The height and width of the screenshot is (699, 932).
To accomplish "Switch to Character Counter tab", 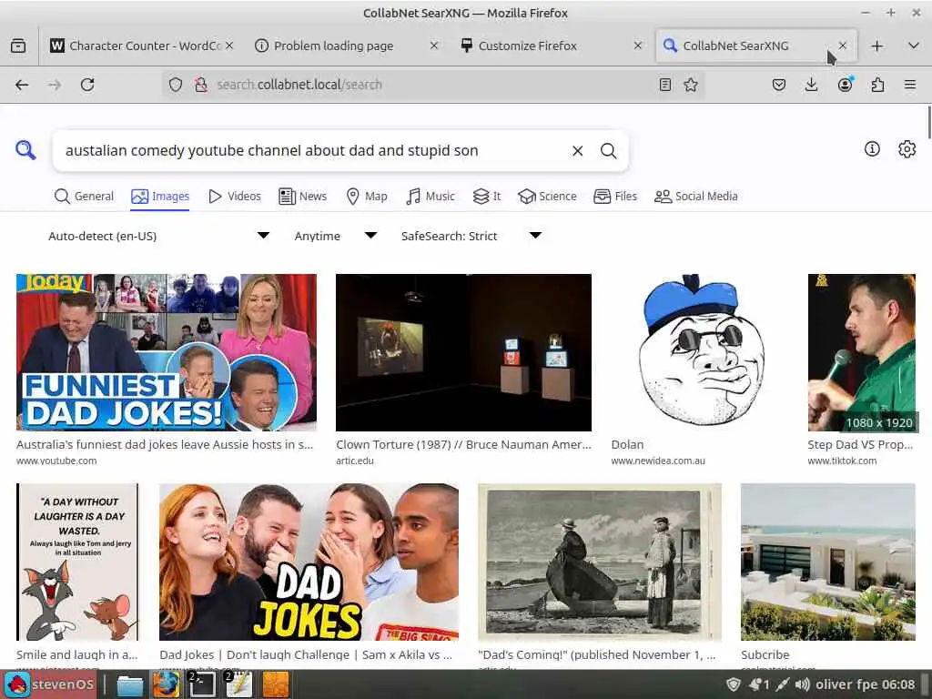I will (143, 46).
